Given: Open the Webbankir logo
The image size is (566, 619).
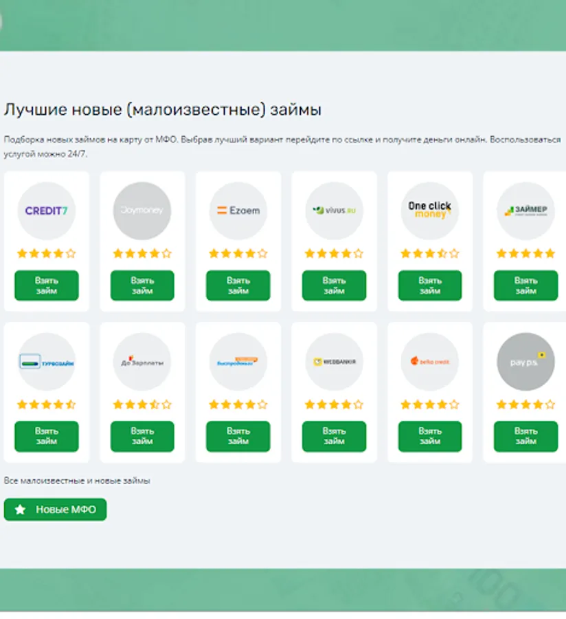Looking at the screenshot, I should pyautogui.click(x=335, y=362).
